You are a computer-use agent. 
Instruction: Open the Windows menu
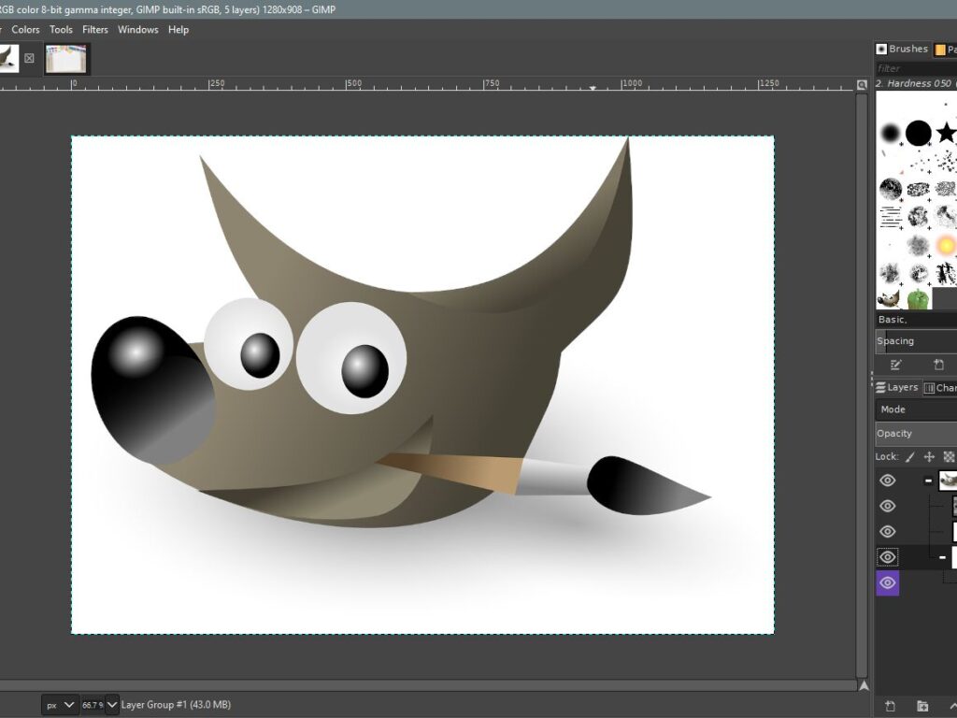(138, 29)
